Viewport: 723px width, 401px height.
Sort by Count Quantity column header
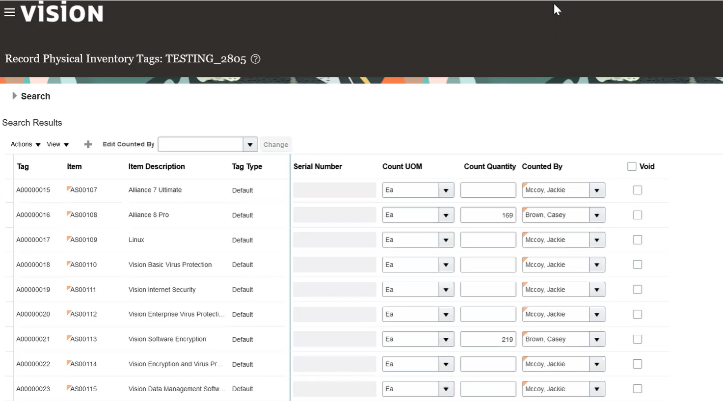pyautogui.click(x=489, y=166)
